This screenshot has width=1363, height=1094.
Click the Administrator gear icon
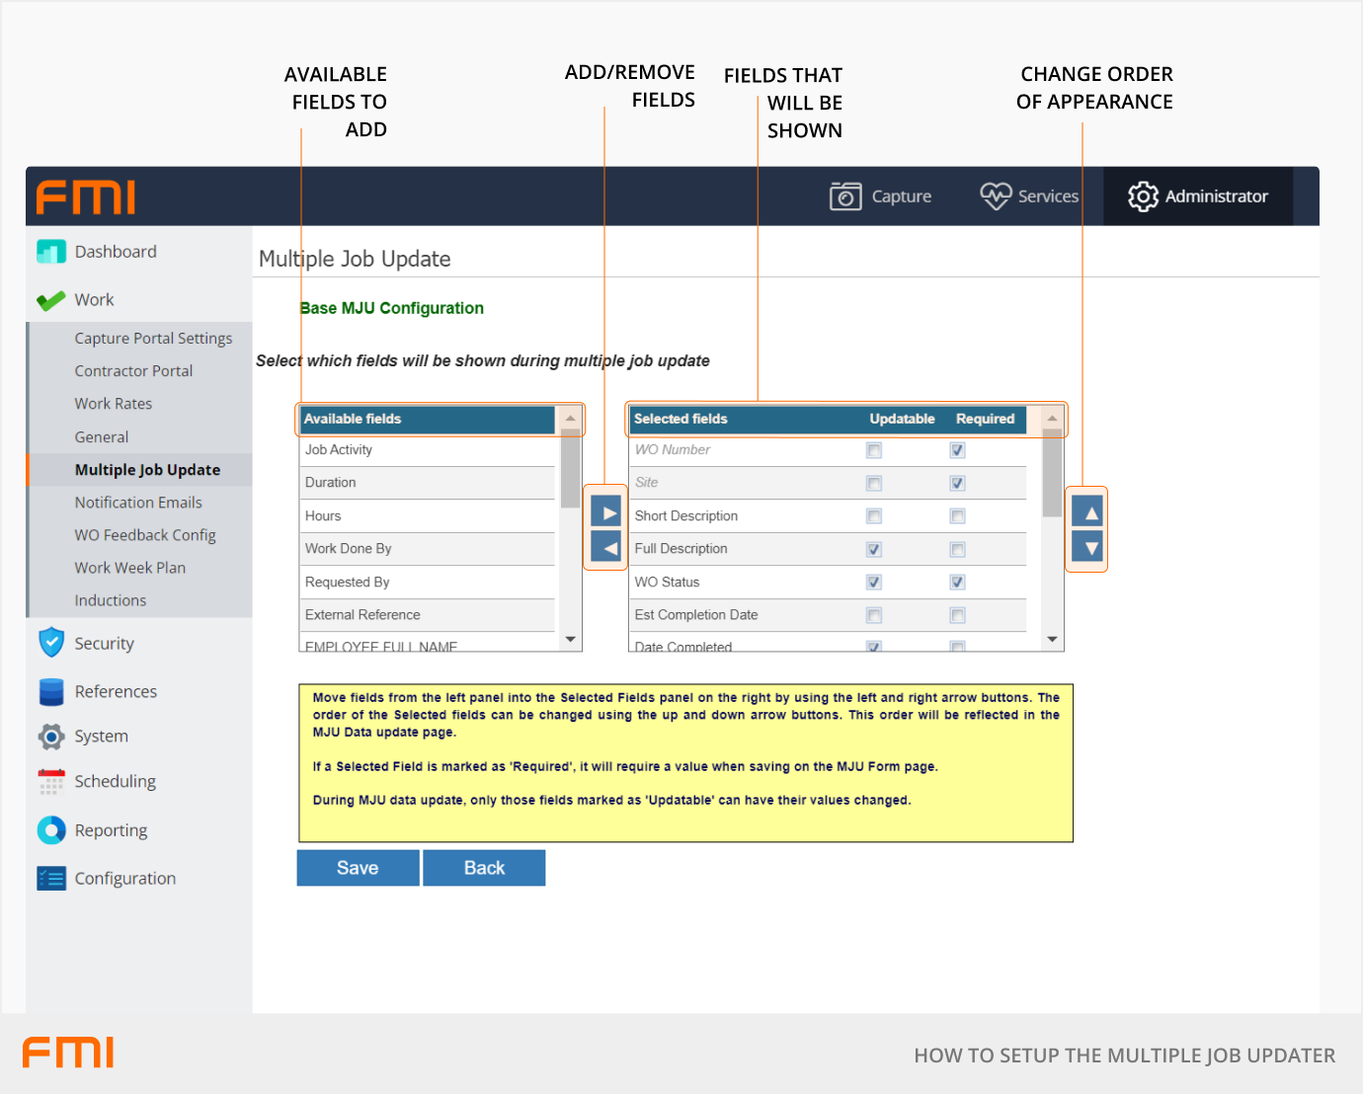tap(1143, 196)
